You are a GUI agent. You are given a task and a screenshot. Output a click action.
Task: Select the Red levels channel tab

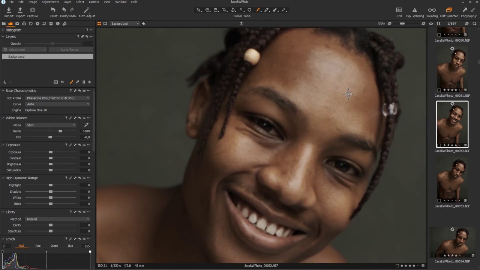click(x=38, y=246)
